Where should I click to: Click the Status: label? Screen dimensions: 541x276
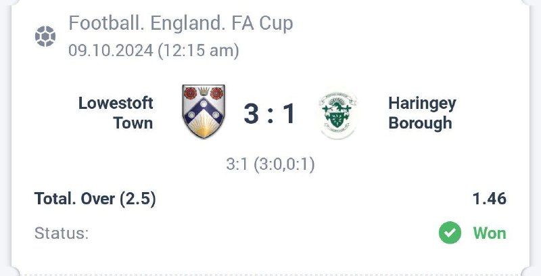coord(62,233)
